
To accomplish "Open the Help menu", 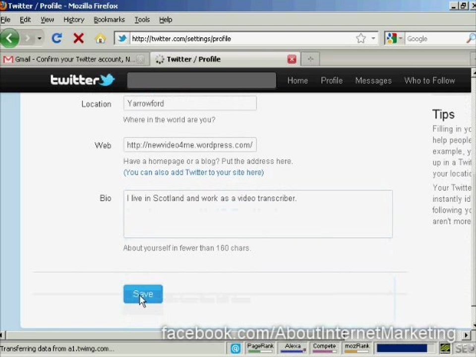I will (166, 20).
